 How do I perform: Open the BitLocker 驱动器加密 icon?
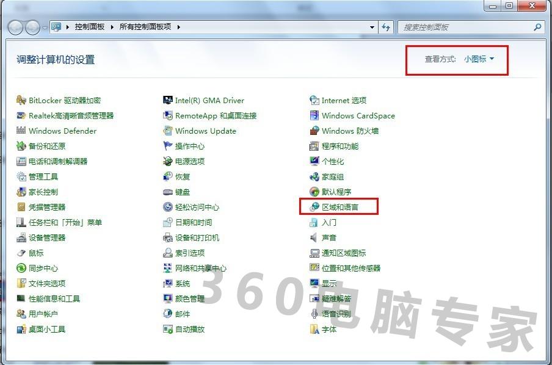(21, 100)
